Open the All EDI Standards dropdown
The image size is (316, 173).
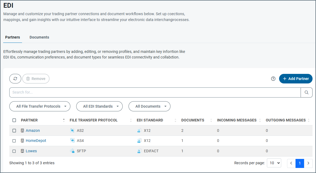point(99,106)
